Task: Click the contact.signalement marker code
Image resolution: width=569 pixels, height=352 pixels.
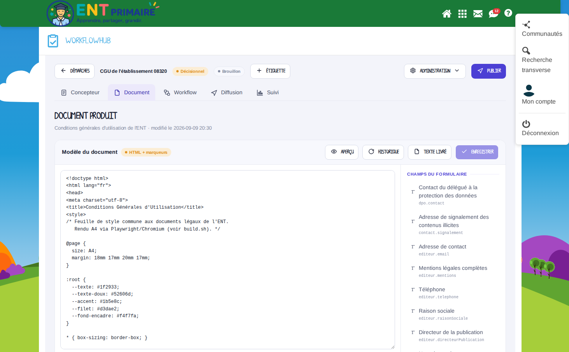Action: 441,233
